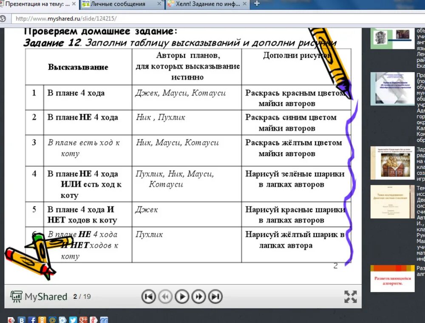
Task: Start the slideshow with the play button
Action: point(182,297)
